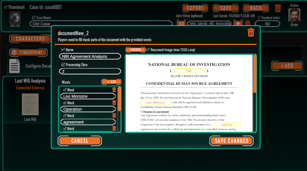Delete the Operation word entry

click(x=114, y=103)
